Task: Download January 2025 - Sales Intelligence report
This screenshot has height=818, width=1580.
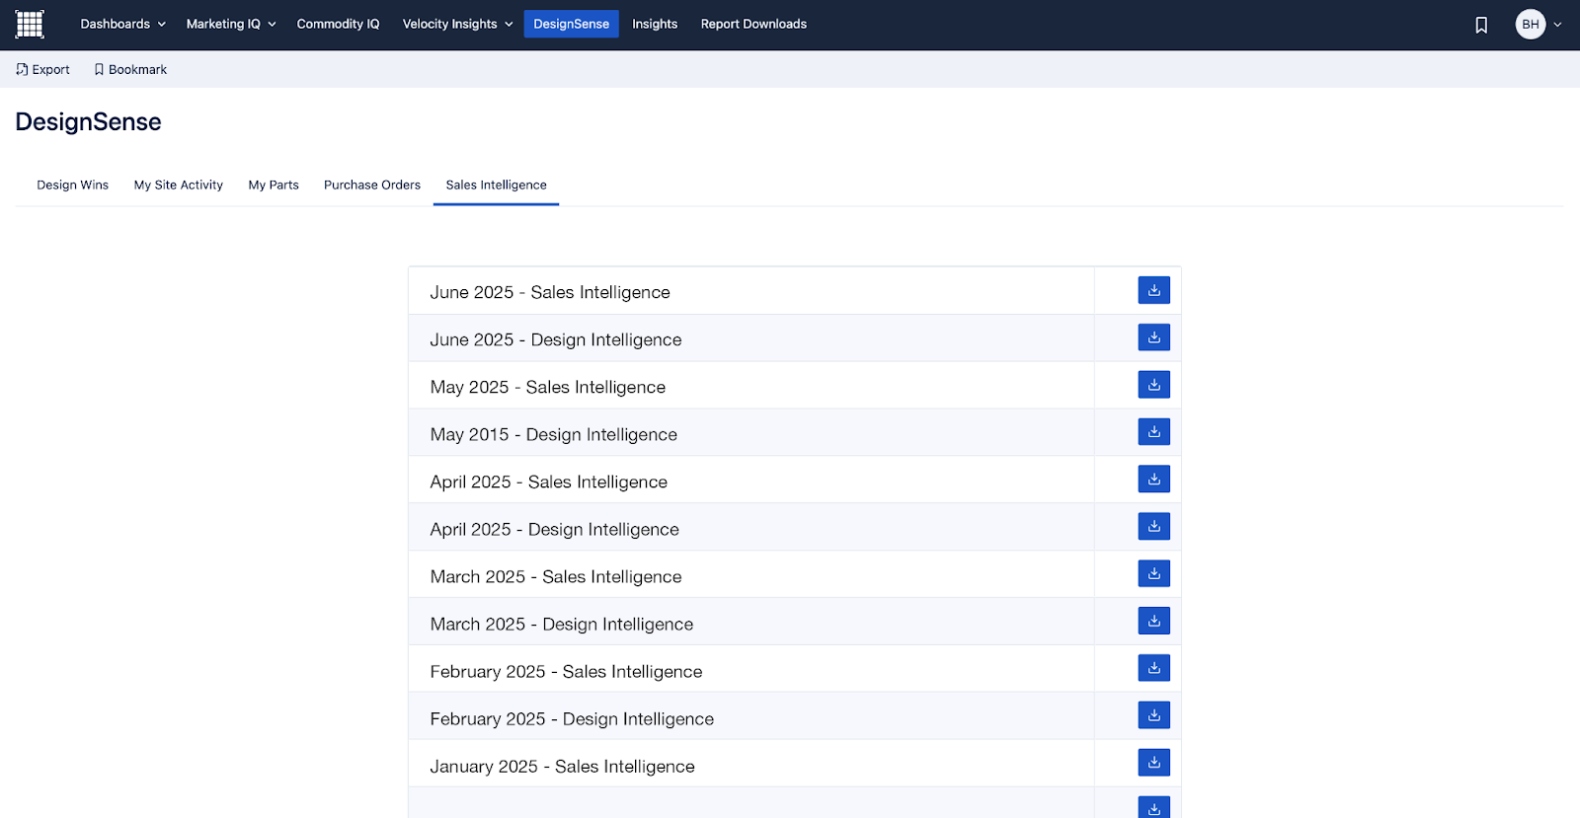Action: (x=1153, y=763)
